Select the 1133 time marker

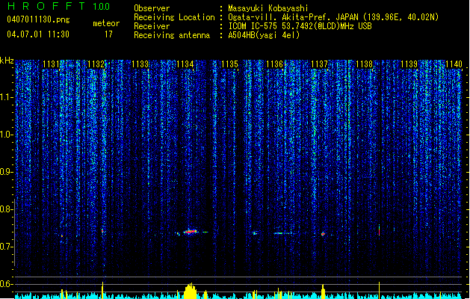point(140,64)
